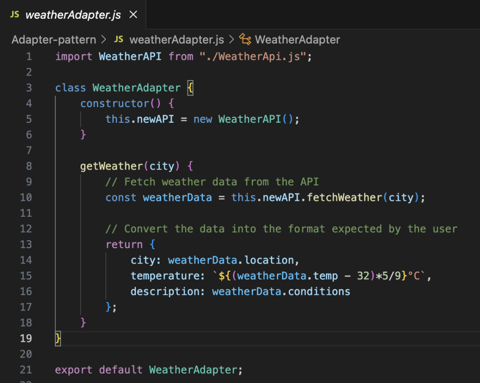Click WeatherAdapter class name on line 3
Screen dimensions: 480x383
click(136, 88)
